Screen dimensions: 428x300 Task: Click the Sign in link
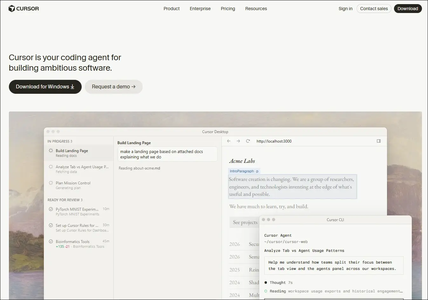point(345,9)
